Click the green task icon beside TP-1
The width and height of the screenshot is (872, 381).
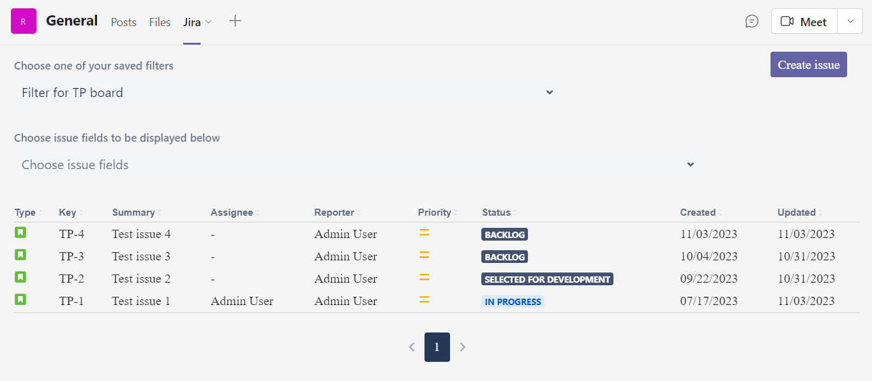coord(20,300)
